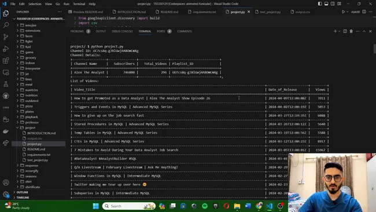This screenshot has height=212, width=376.
Task: Toggle the bottom Panel visibility
Action: (326, 4)
